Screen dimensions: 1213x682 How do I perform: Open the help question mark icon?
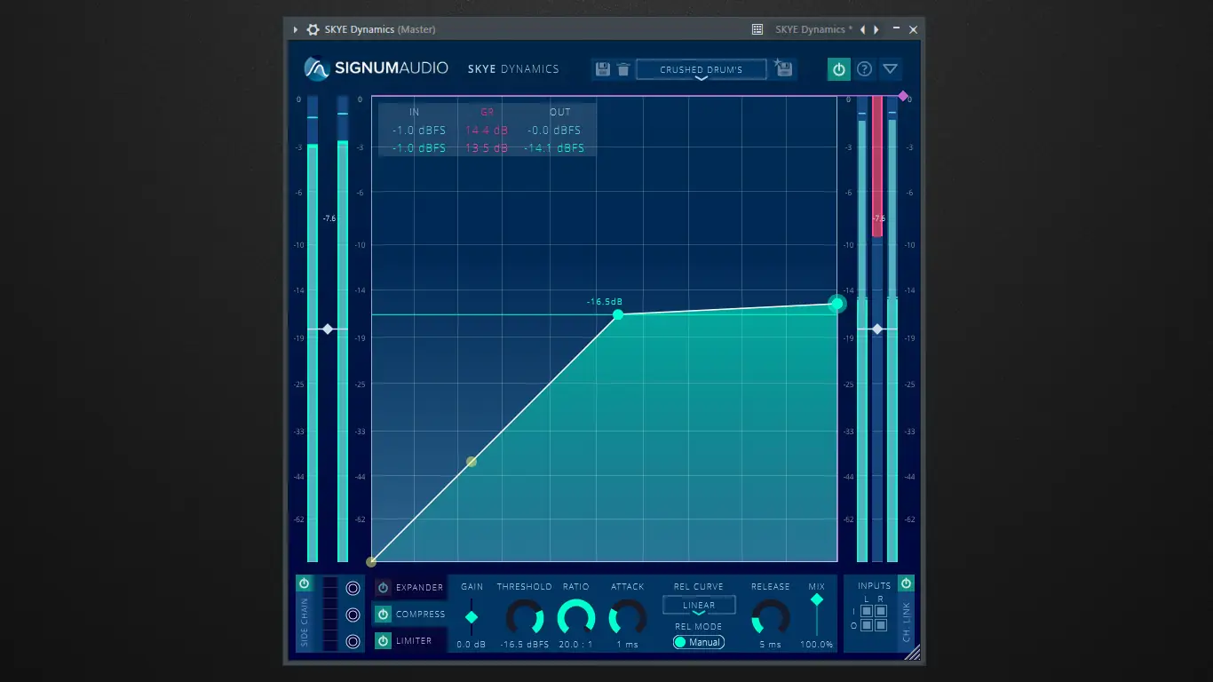[x=864, y=68]
